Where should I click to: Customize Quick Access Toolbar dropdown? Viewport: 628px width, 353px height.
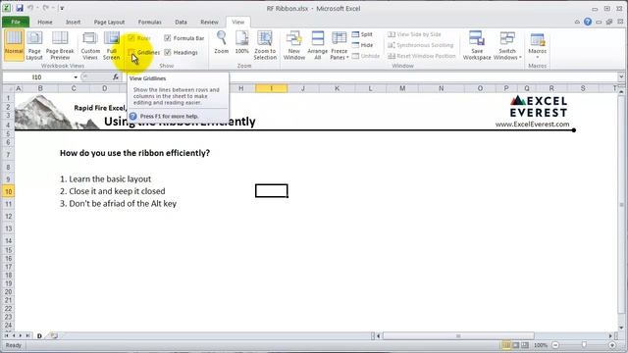62,8
